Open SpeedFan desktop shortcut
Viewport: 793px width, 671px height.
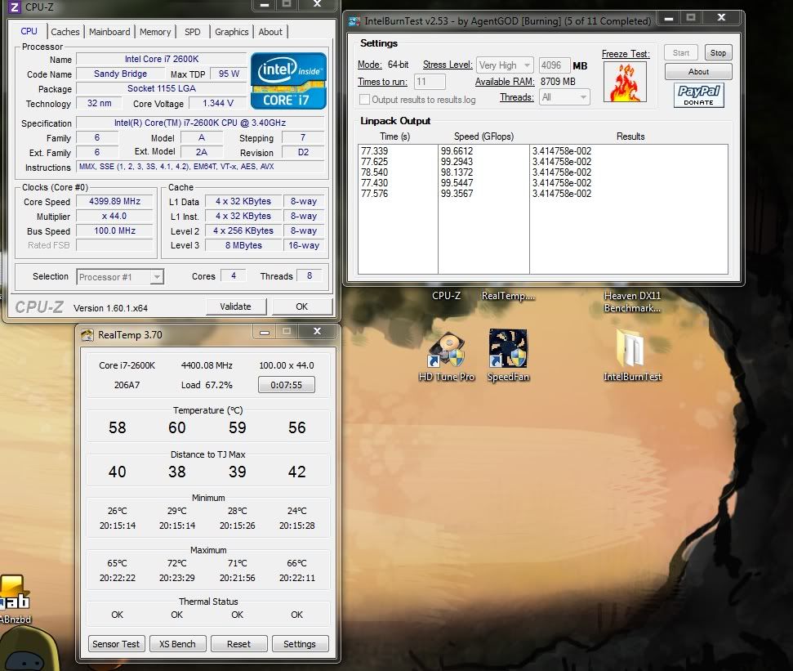508,356
